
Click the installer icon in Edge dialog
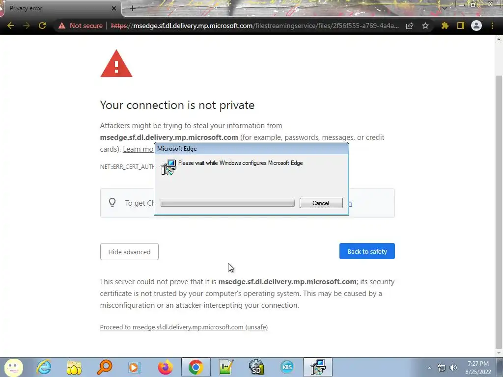tap(168, 167)
